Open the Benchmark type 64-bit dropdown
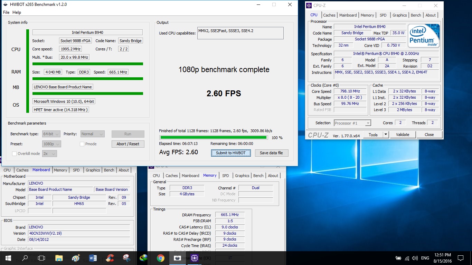Image resolution: width=472 pixels, height=265 pixels. (x=51, y=134)
